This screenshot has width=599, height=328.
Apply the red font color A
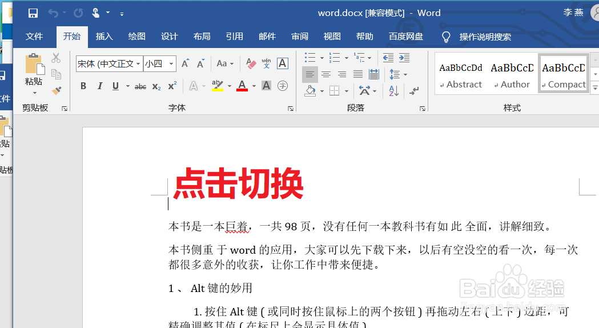coord(242,86)
